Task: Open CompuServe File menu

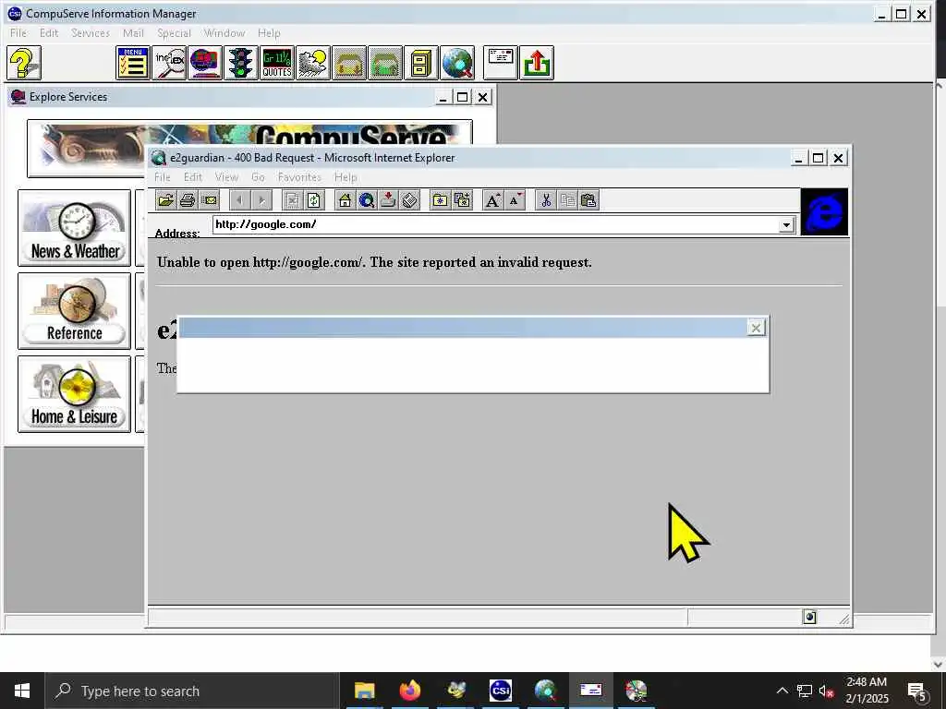Action: [18, 33]
